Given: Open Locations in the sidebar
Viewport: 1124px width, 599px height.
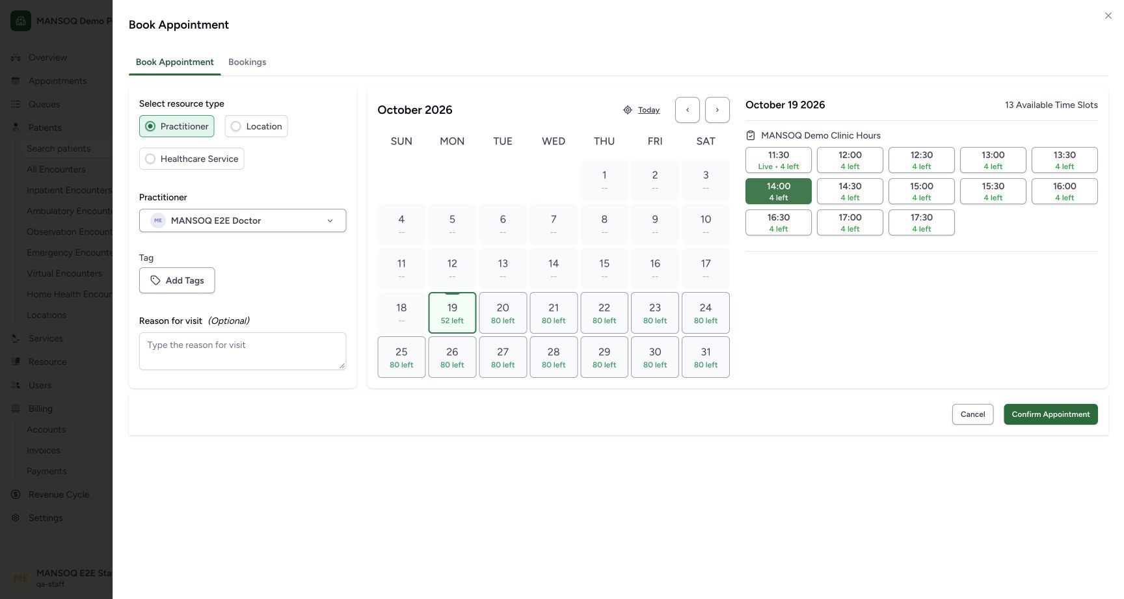Looking at the screenshot, I should click(x=46, y=315).
